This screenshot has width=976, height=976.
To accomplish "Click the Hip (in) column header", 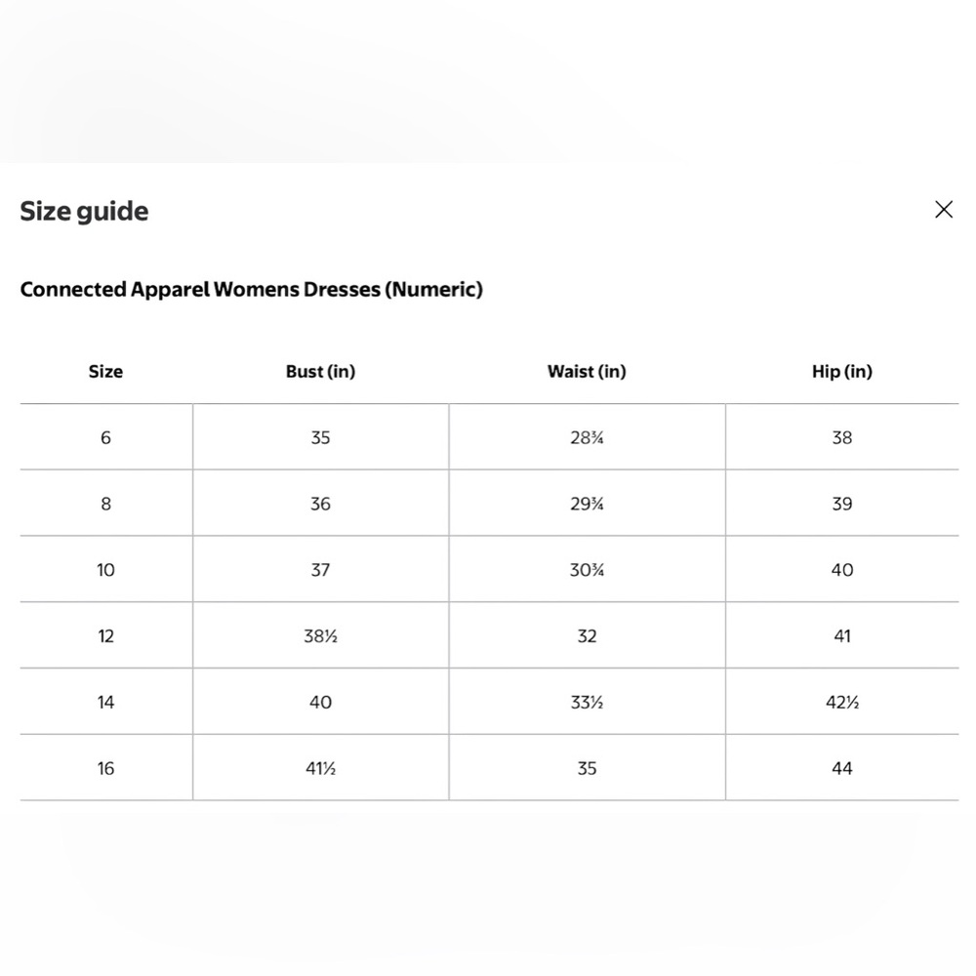I will [x=842, y=372].
